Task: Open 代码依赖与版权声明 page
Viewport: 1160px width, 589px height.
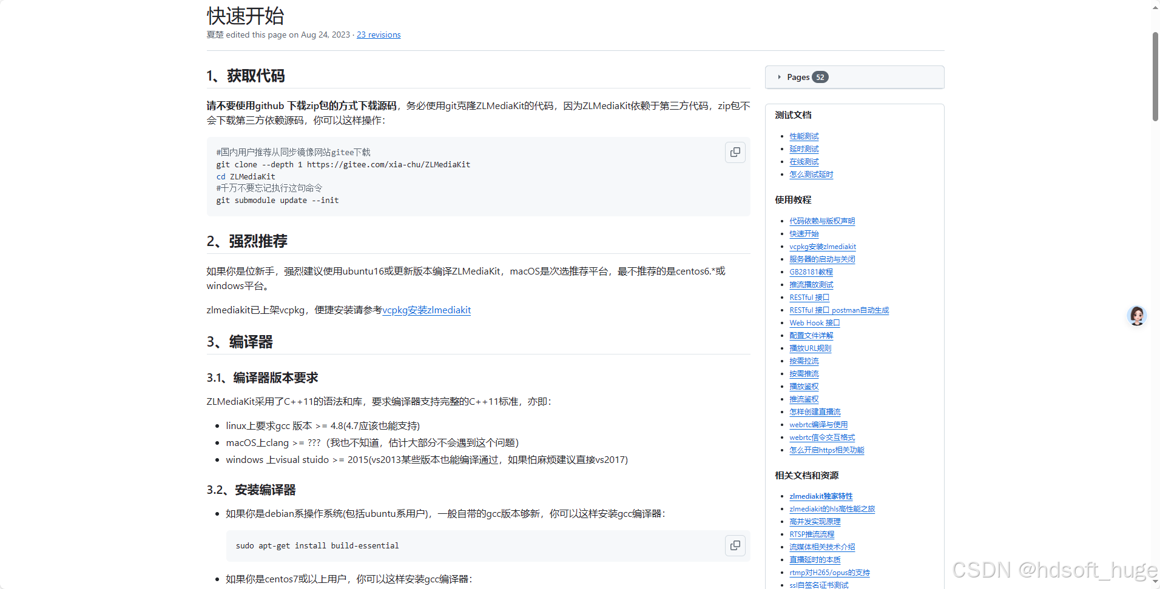Action: tap(822, 221)
